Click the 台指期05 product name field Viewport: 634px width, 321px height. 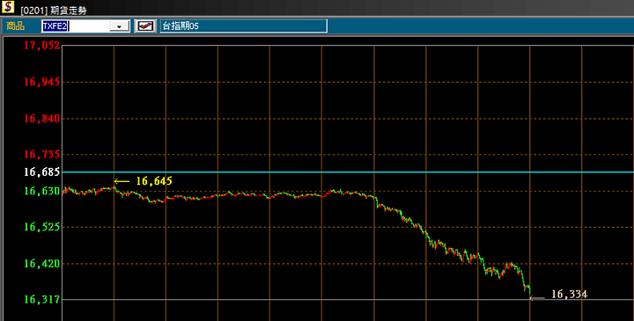(x=243, y=26)
